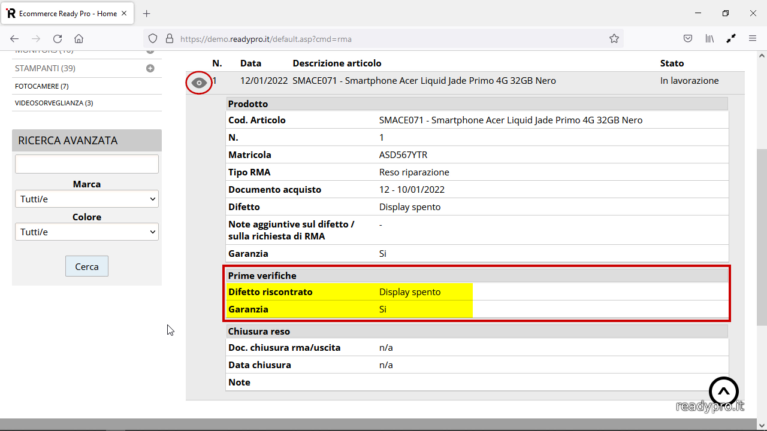
Task: Click the scroll-to-top arrow button
Action: click(x=724, y=391)
